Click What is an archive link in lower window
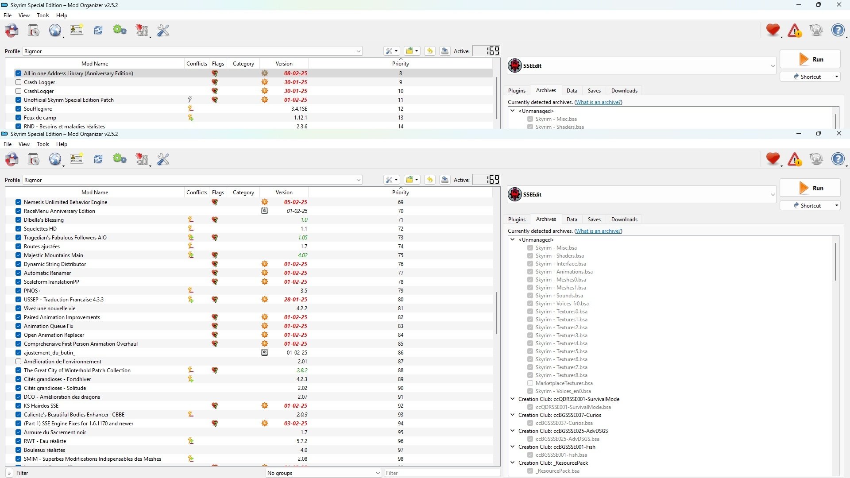 click(x=598, y=231)
